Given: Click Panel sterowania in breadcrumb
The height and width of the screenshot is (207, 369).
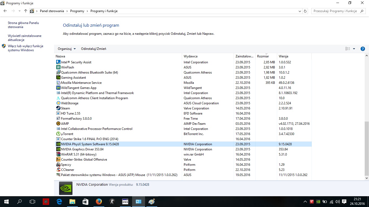Looking at the screenshot, I should tap(52, 11).
